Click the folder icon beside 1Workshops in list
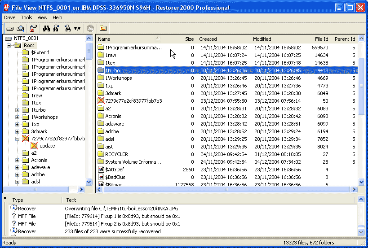The height and width of the screenshot is (248, 368). coord(101,78)
